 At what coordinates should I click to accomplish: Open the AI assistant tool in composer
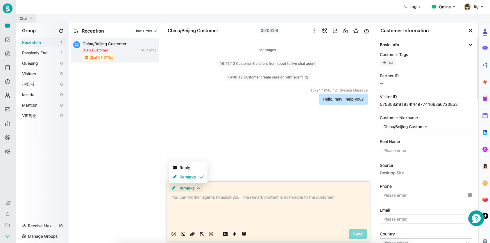(x=225, y=234)
